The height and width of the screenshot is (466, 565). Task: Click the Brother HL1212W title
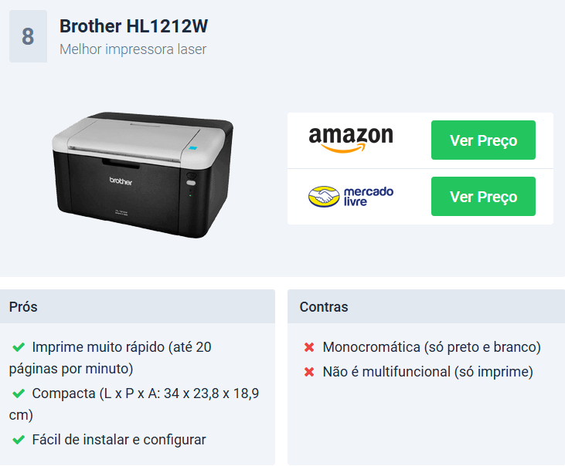coord(134,26)
